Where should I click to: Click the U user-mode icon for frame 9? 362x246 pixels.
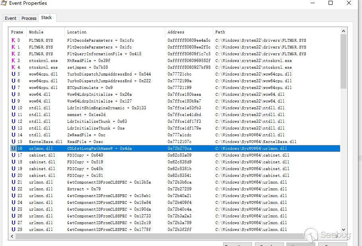point(14,101)
